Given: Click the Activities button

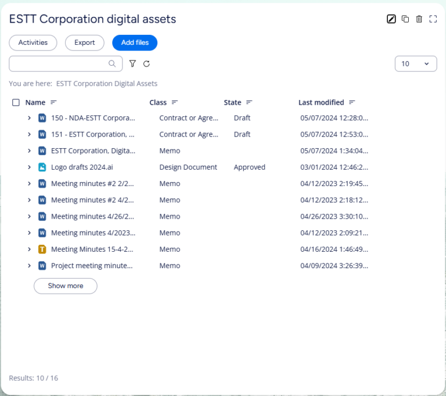Looking at the screenshot, I should (33, 43).
